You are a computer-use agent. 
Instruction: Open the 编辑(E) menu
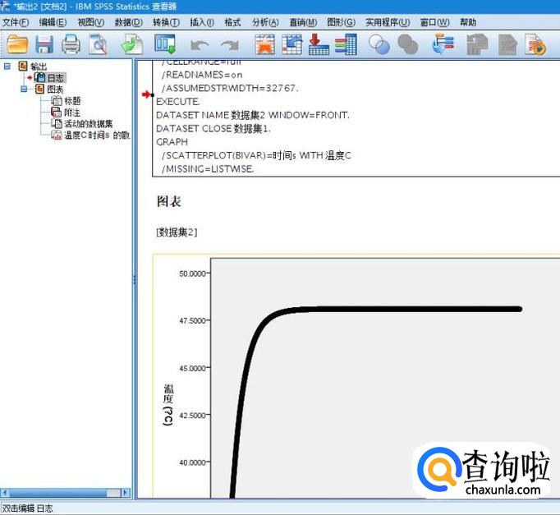[x=53, y=22]
